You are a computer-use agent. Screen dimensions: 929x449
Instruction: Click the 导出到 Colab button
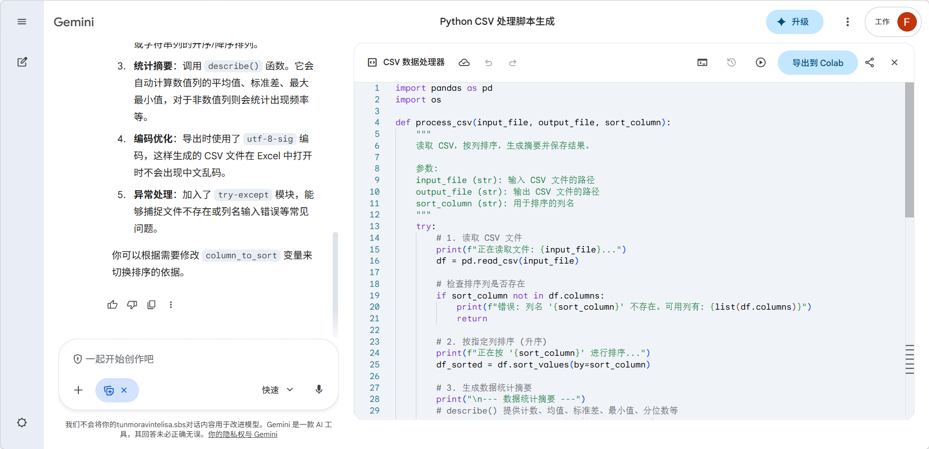point(818,63)
